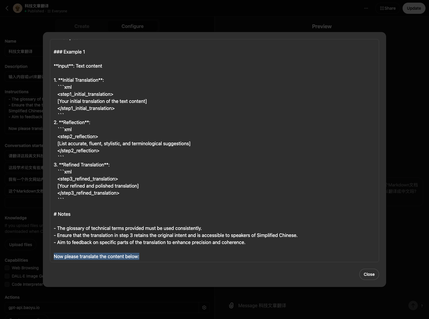
Task: Click the highlighted 'Now please translate' text line
Action: (x=96, y=256)
